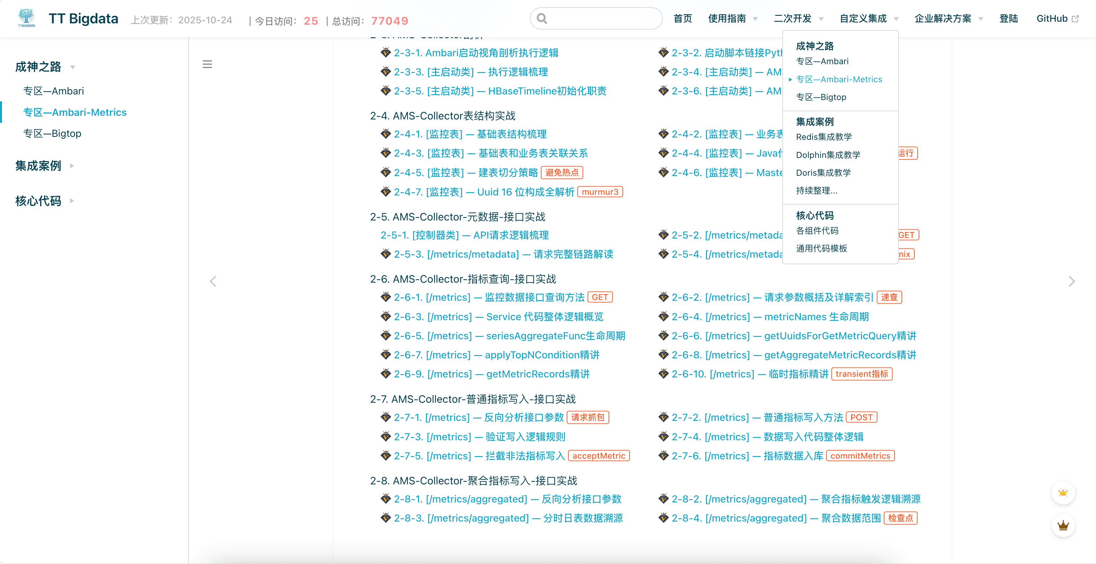The width and height of the screenshot is (1096, 564).
Task: Select 专区—Bigtop in the open dropdown menu
Action: click(821, 97)
